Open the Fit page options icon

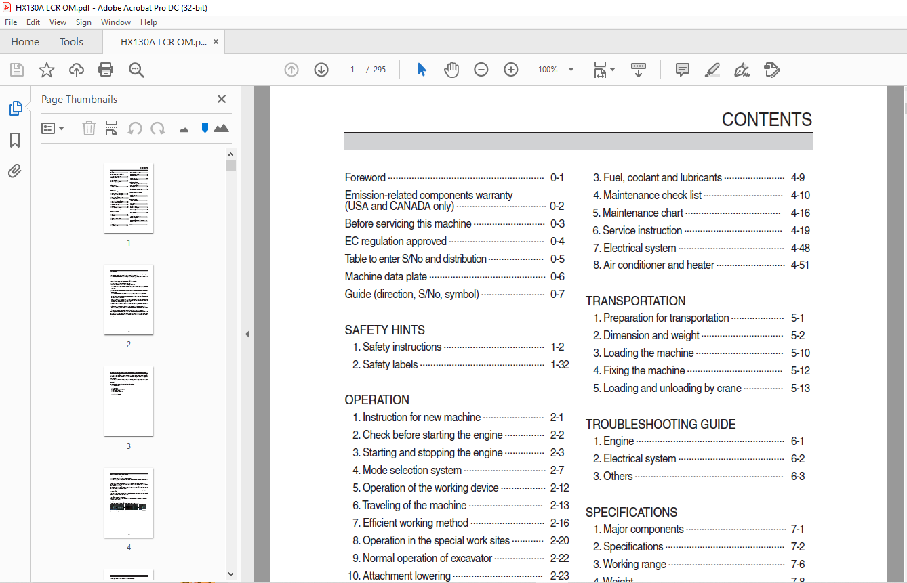603,70
